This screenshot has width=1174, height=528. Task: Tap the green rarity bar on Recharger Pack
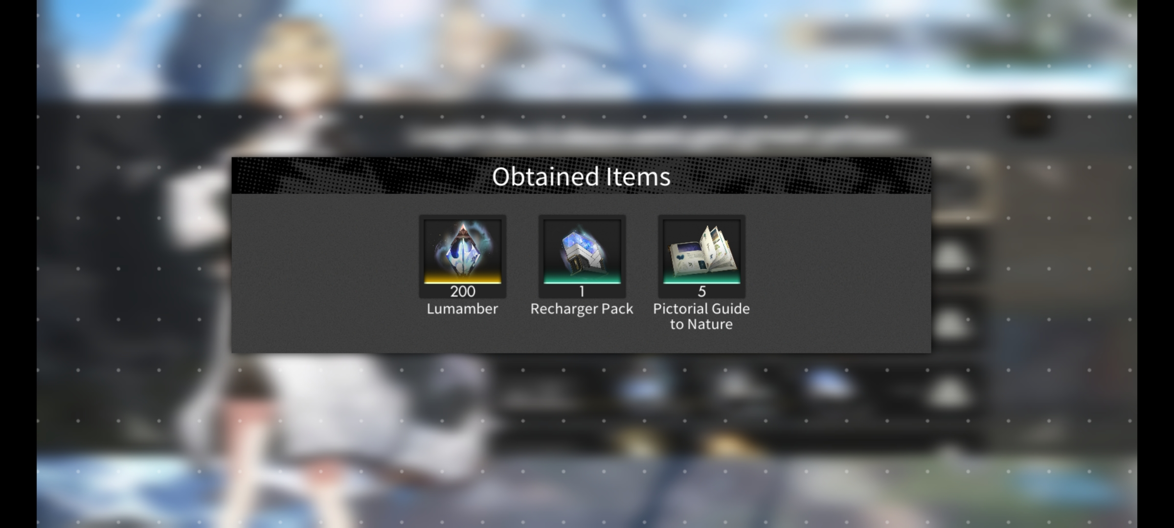pos(582,280)
